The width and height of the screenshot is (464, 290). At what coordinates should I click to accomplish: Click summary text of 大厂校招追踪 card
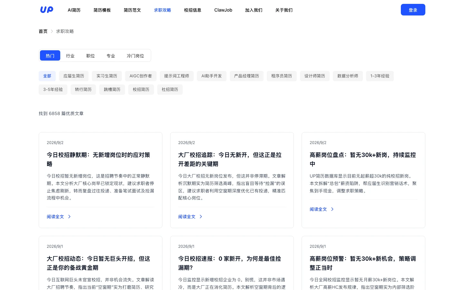[232, 187]
